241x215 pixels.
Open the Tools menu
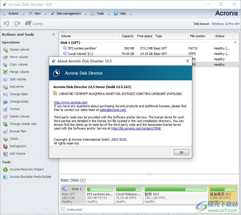[100, 13]
